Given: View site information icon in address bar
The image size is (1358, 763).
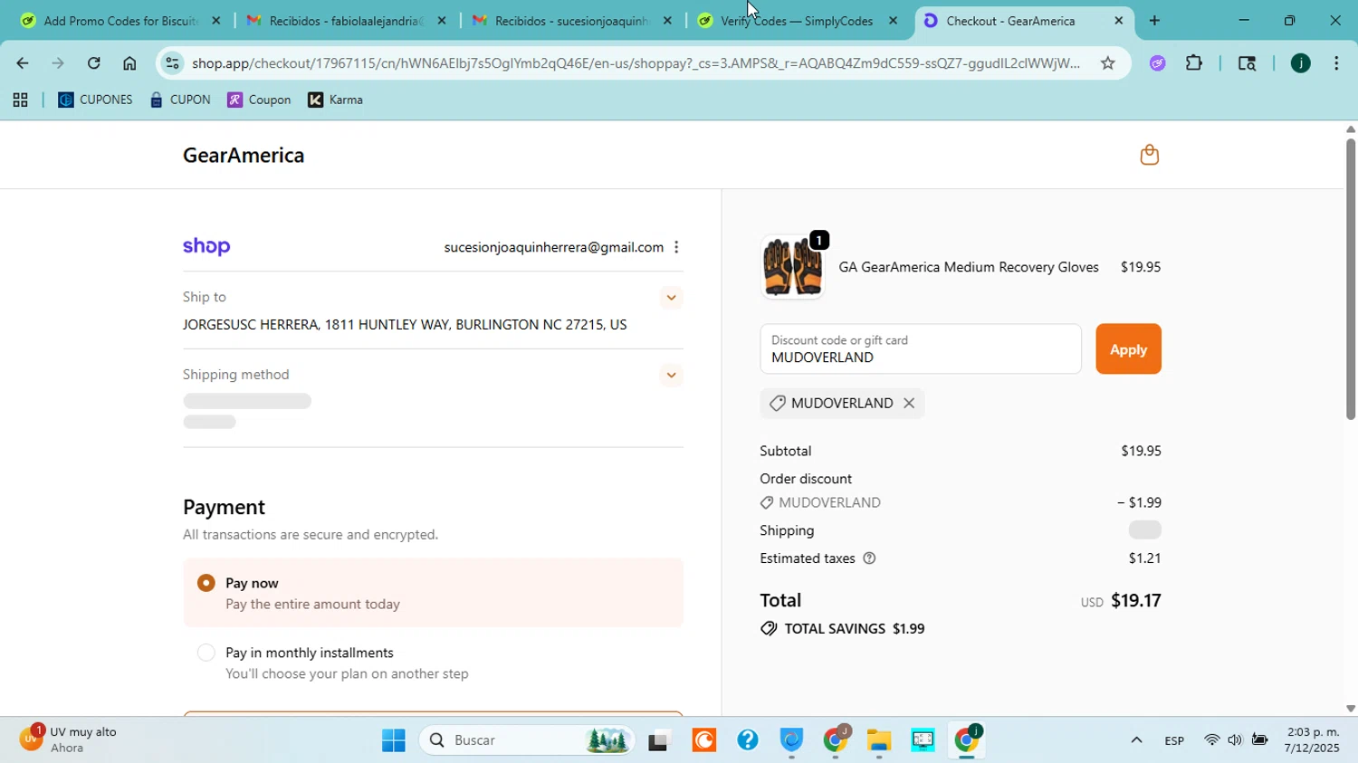Looking at the screenshot, I should 172,63.
